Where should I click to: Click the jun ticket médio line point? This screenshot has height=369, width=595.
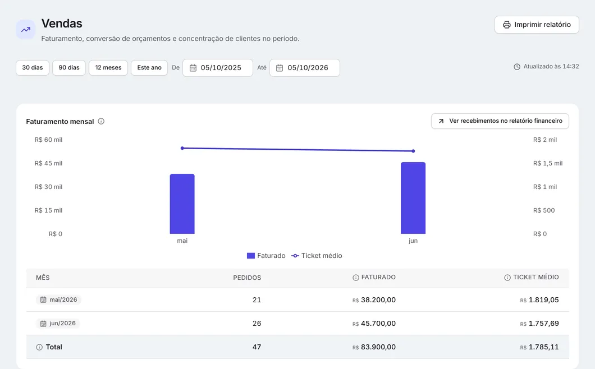point(413,151)
